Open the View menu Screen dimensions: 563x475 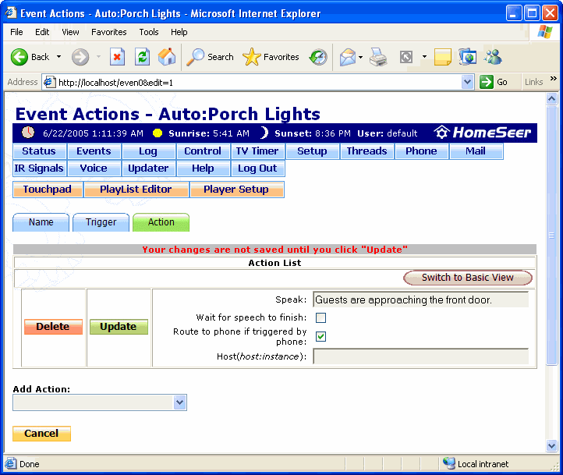70,32
